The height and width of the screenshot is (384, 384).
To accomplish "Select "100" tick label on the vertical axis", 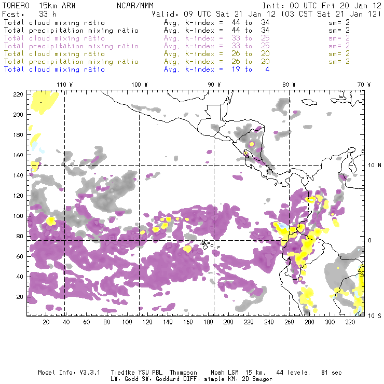I will (18, 216).
